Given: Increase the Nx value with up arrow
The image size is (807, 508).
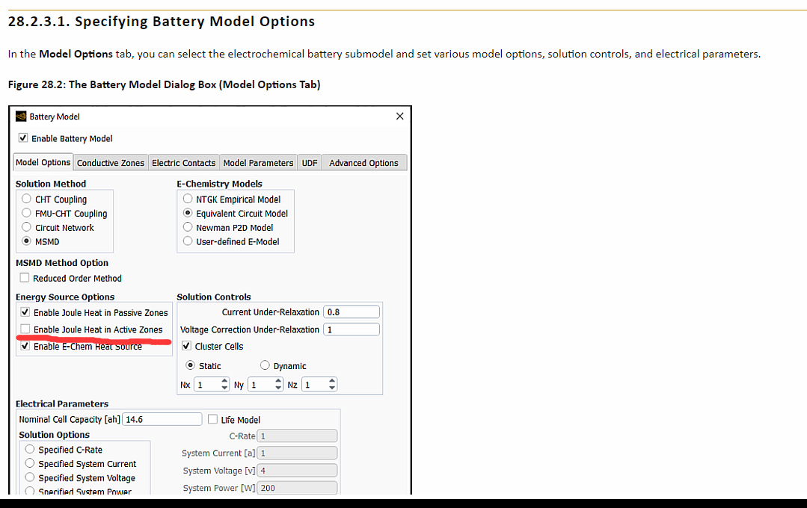Looking at the screenshot, I should click(224, 381).
